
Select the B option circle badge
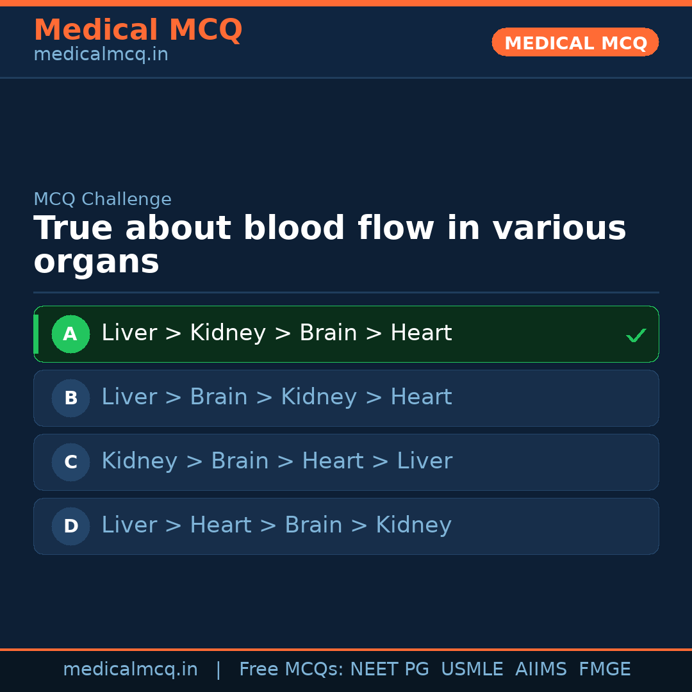[70, 398]
